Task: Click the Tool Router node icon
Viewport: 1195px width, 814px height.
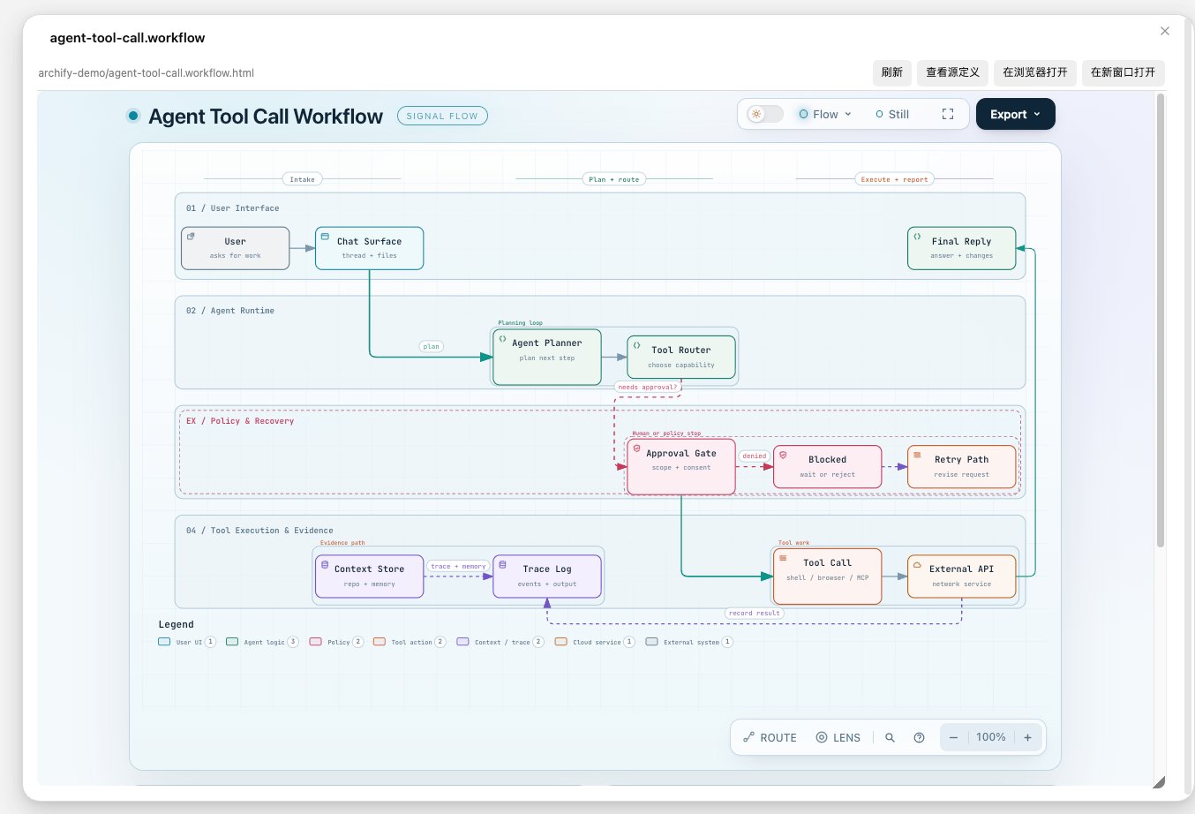Action: click(x=636, y=345)
